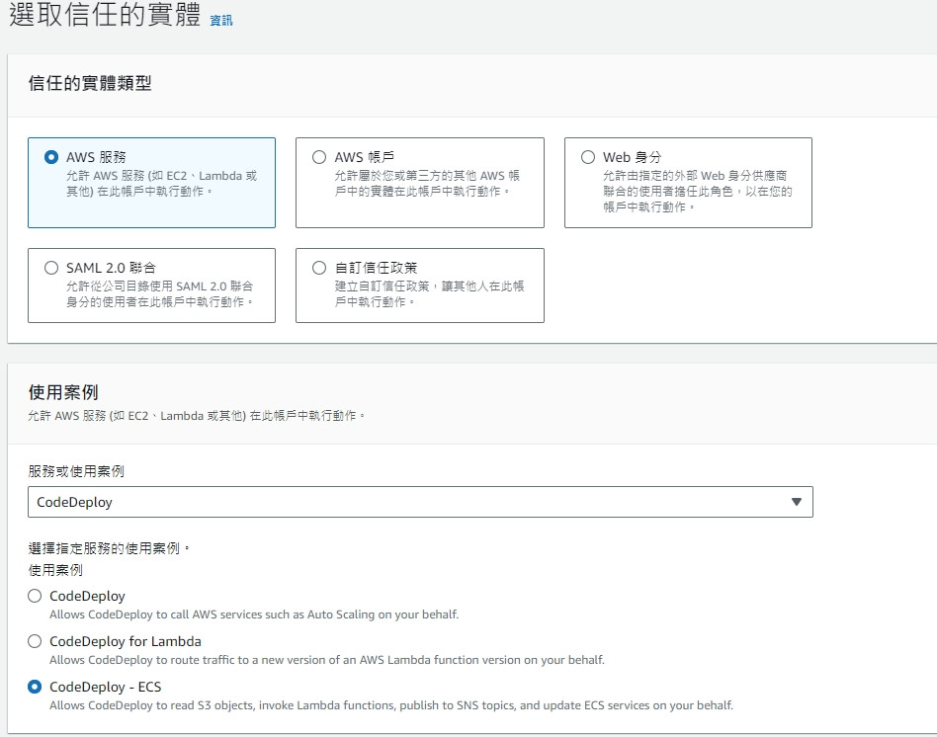Click the 選取信任的實體 page heading
This screenshot has width=937, height=737.
[x=105, y=15]
